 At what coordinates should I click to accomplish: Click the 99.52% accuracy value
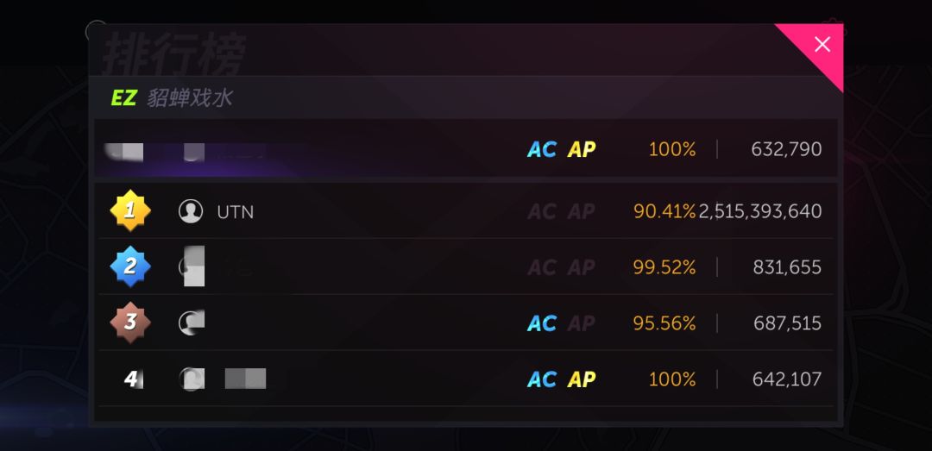[664, 268]
